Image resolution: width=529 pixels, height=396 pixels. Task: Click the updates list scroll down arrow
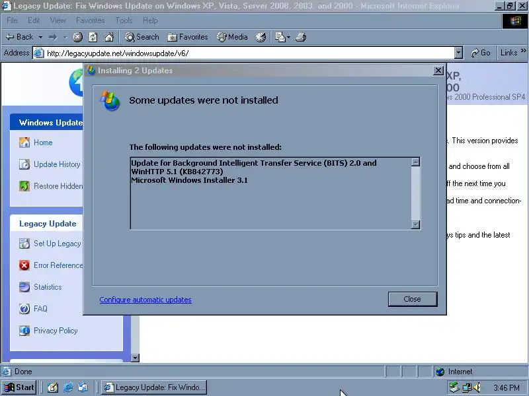tap(416, 224)
